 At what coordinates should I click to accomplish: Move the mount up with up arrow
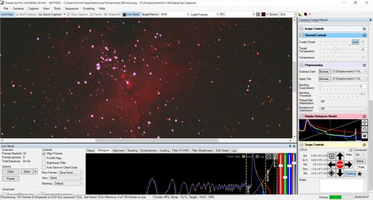tap(340, 156)
